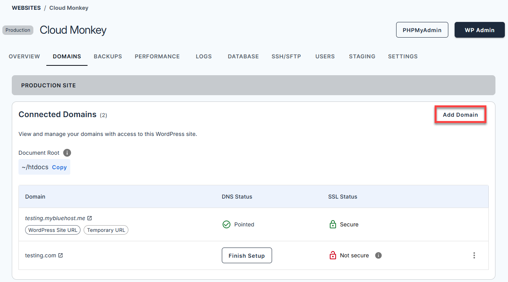Click the Temporary URL badge

point(106,230)
